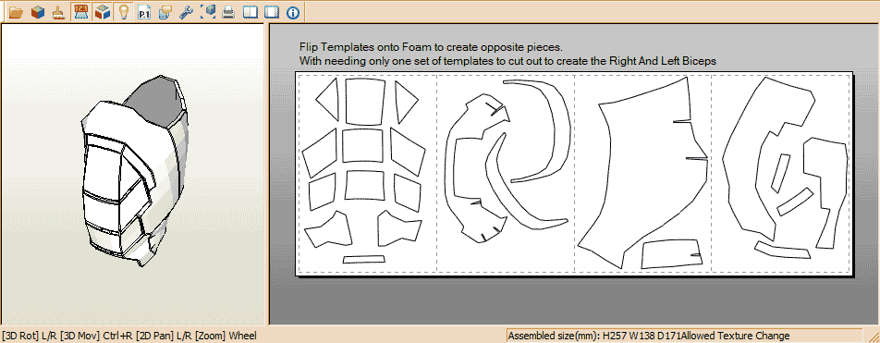Toggle the 123 edge ID display button
The image size is (880, 343).
click(80, 12)
